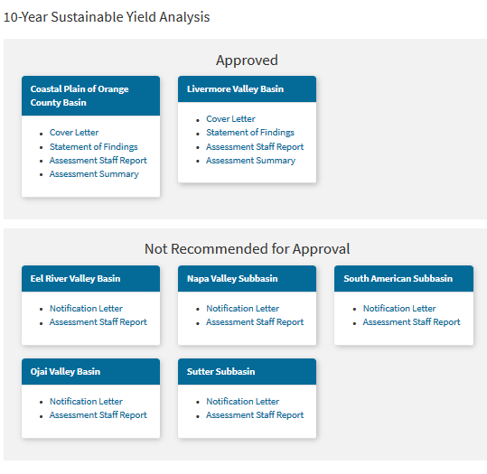Open Livermore Valley Basin Cover Letter
487x474 pixels.
point(230,119)
